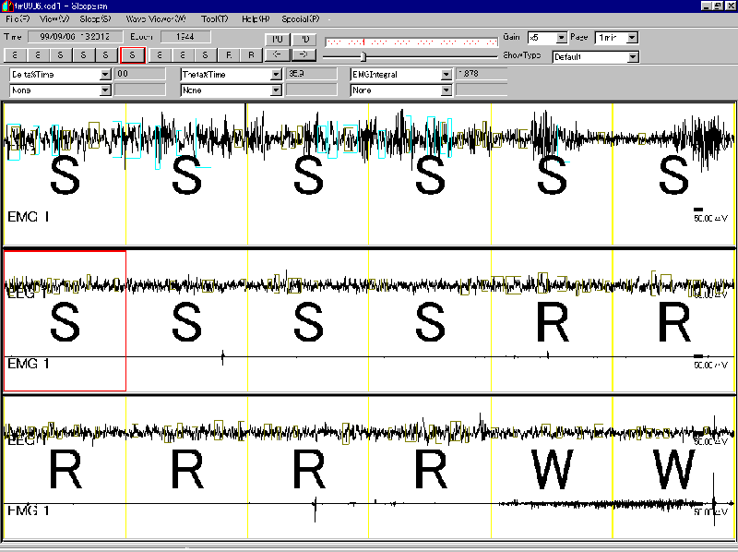Open the None dropdown below Delta%Time
This screenshot has width=738, height=552.
pyautogui.click(x=105, y=90)
